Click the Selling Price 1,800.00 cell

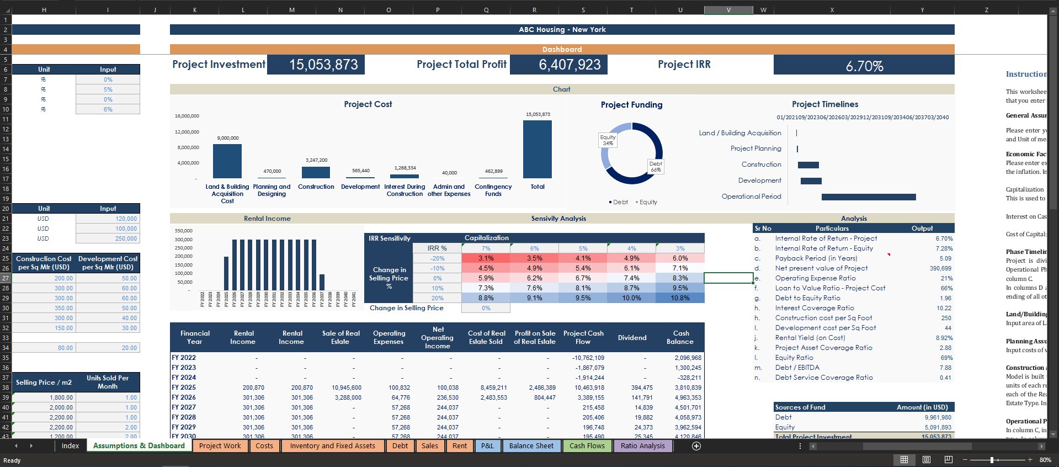44,397
